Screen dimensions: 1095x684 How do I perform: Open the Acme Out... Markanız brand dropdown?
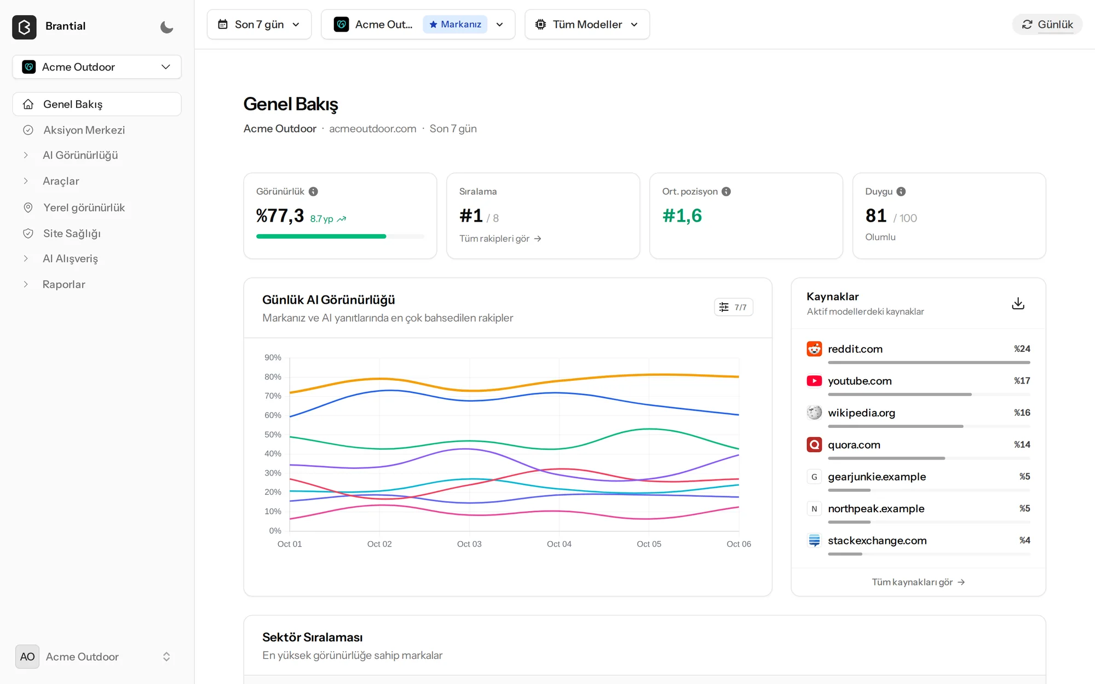(418, 24)
